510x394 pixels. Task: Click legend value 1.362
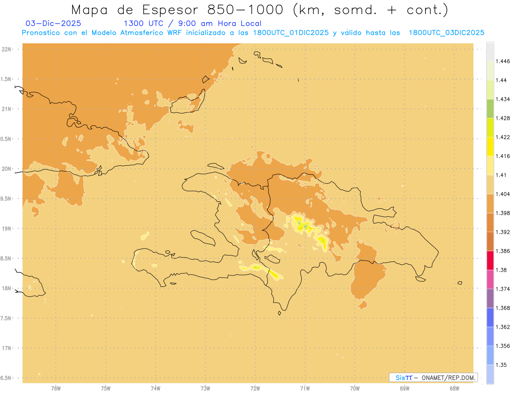click(502, 327)
